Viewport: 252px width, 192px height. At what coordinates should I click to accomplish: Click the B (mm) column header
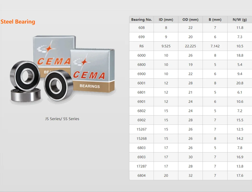[215, 20]
